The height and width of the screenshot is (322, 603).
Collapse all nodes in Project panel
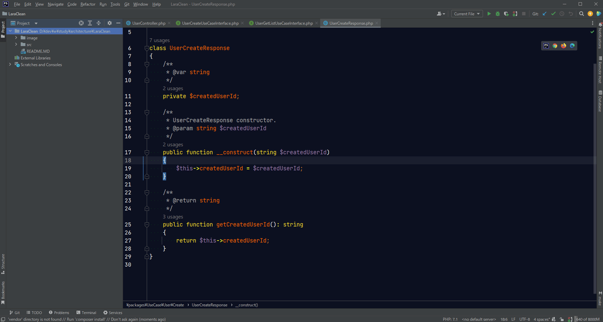tap(98, 23)
